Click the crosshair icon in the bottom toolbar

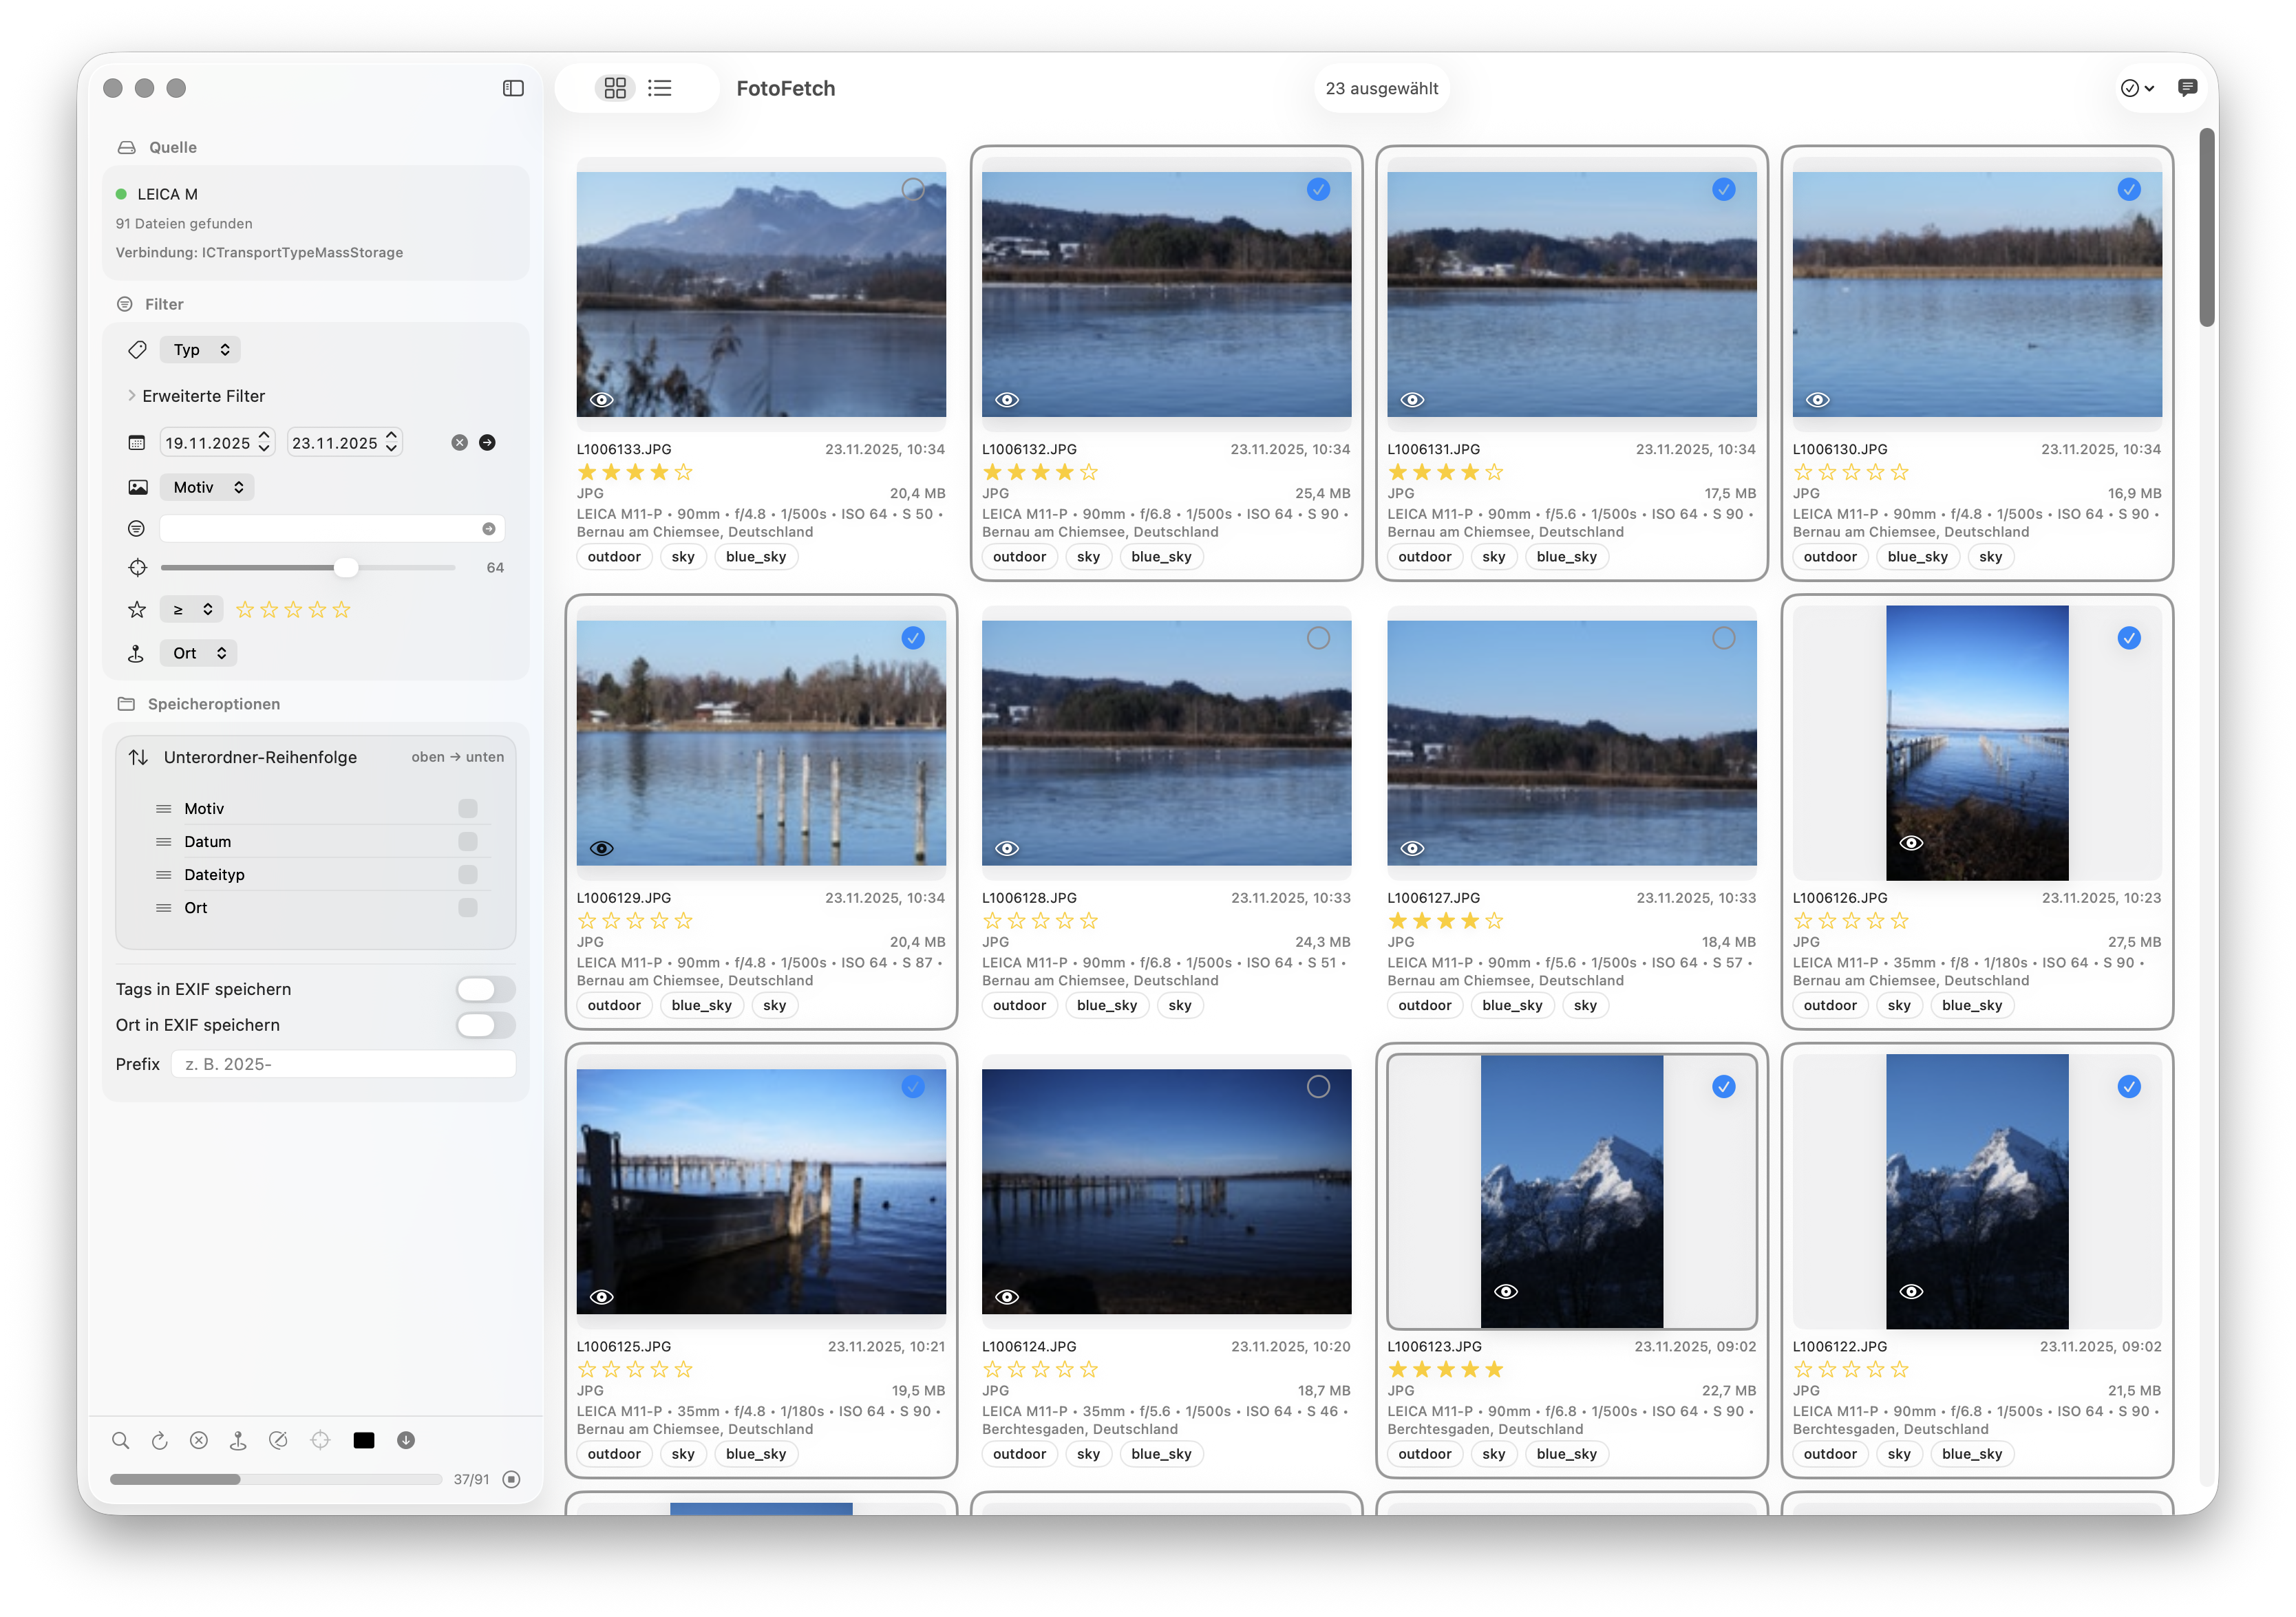pyautogui.click(x=320, y=1440)
